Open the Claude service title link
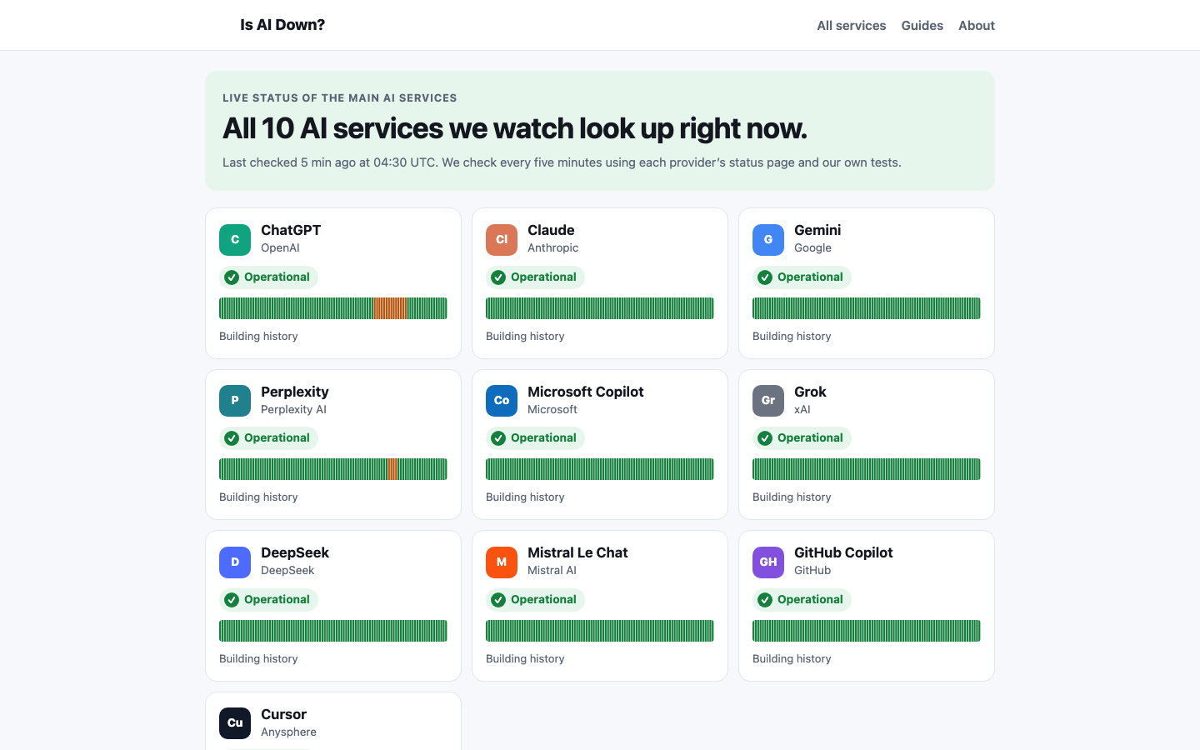 click(x=551, y=230)
